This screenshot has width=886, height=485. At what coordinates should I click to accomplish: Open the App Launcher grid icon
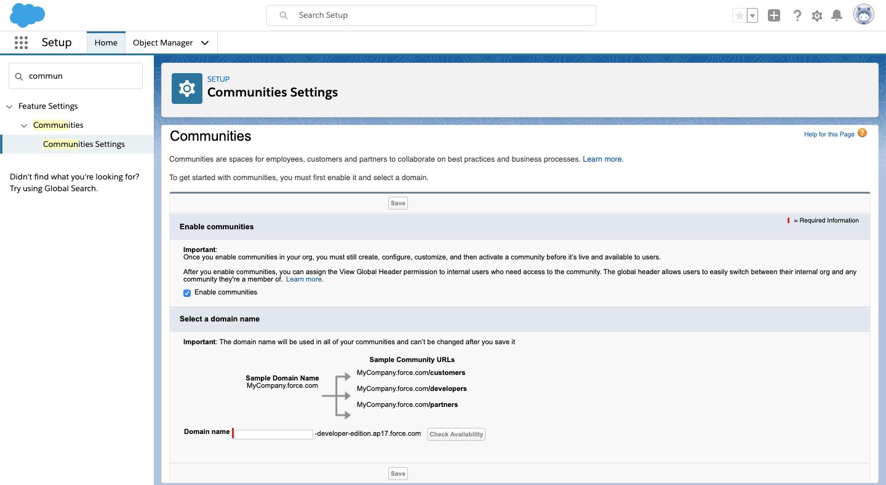point(21,42)
